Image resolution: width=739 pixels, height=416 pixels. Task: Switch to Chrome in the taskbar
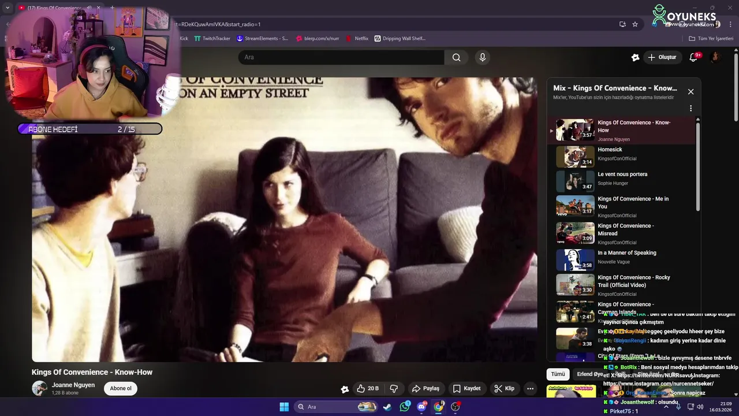click(439, 407)
